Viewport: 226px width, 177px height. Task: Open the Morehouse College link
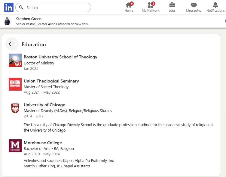(x=43, y=143)
